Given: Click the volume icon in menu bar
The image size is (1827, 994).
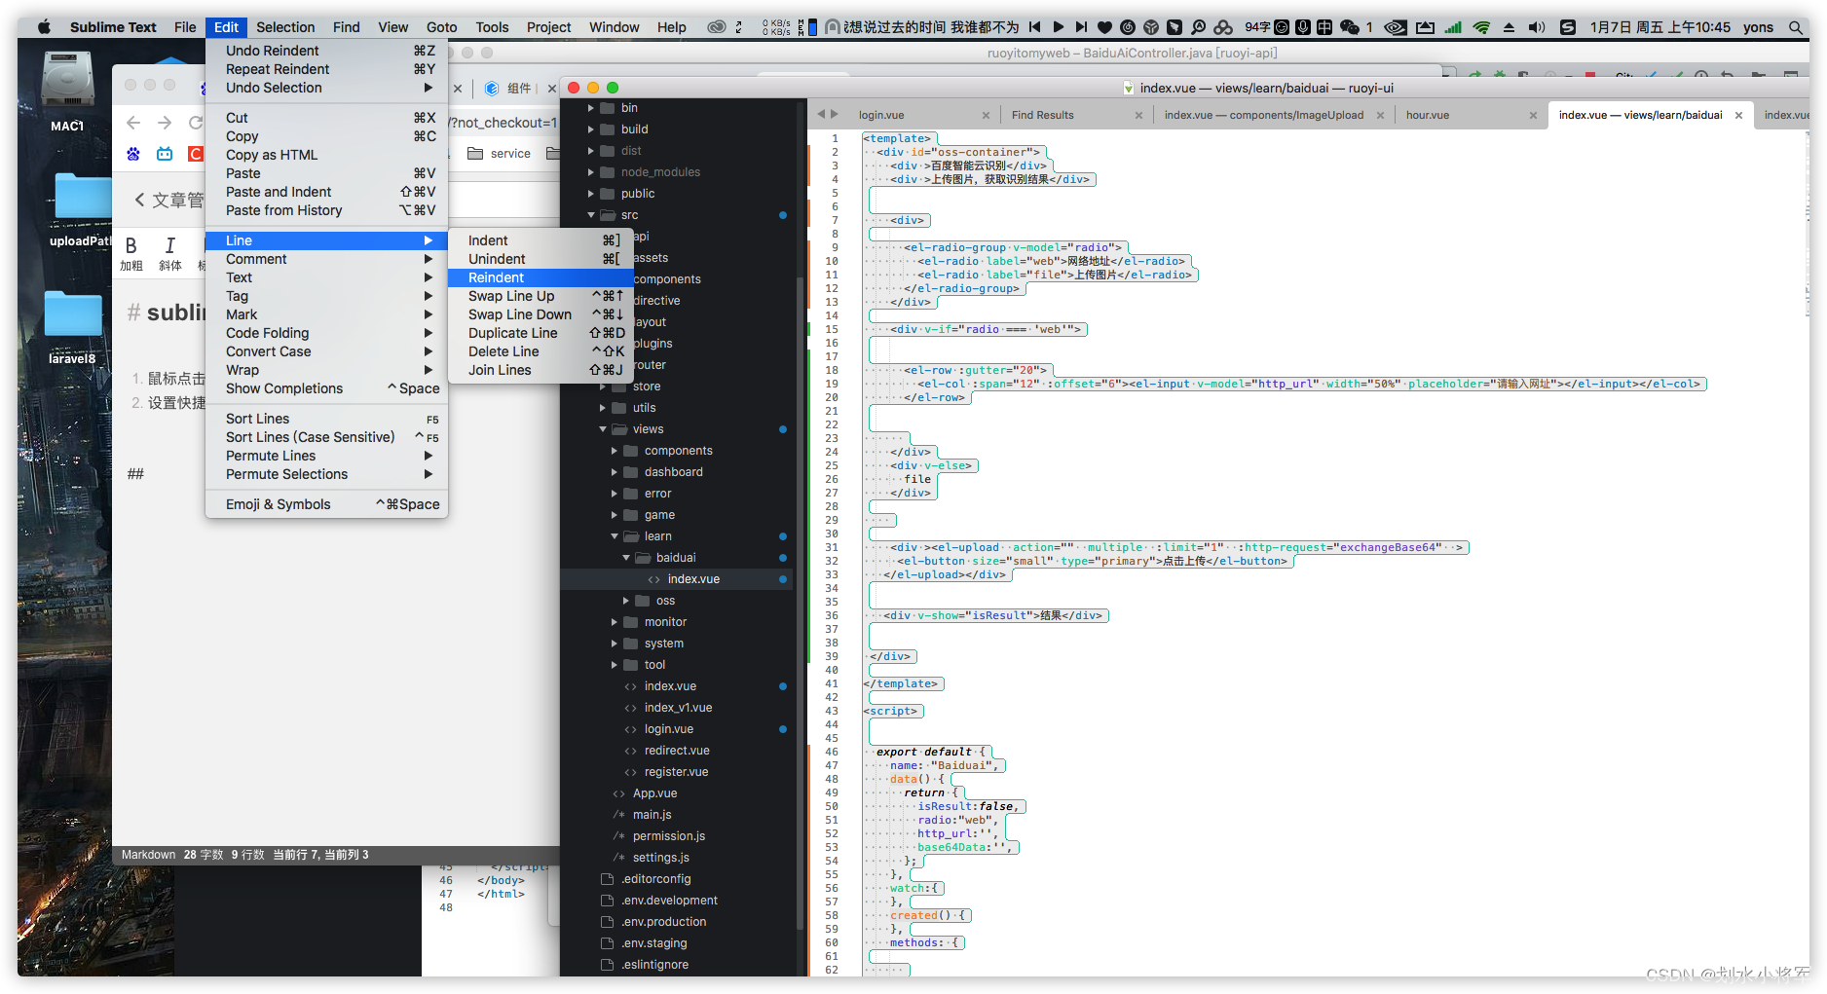Looking at the screenshot, I should point(1537,27).
